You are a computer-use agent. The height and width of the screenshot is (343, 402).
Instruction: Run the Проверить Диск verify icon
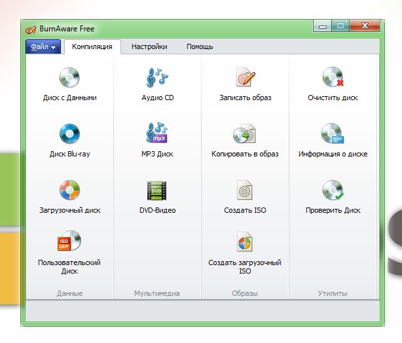coord(333,190)
